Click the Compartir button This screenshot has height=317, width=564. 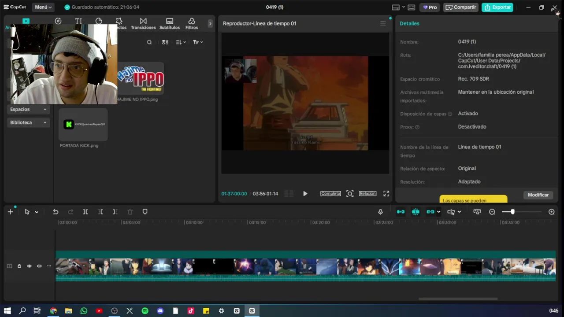461,7
